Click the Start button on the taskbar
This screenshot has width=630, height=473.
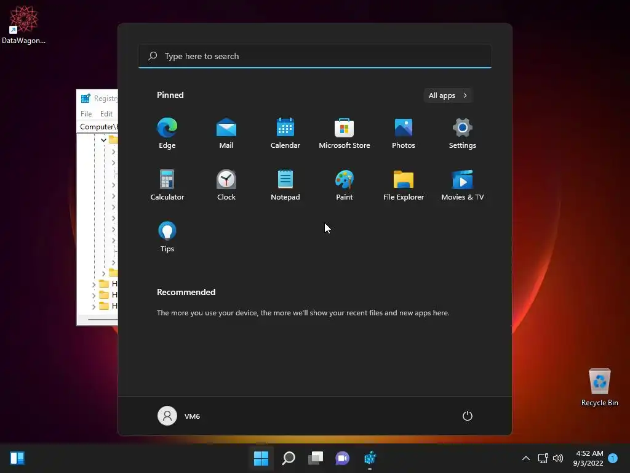(x=261, y=458)
